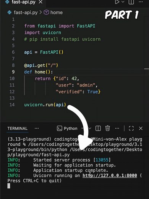The image size is (149, 199).
Task: Click the '"user": "admin"' entry
Action: pos(76,85)
